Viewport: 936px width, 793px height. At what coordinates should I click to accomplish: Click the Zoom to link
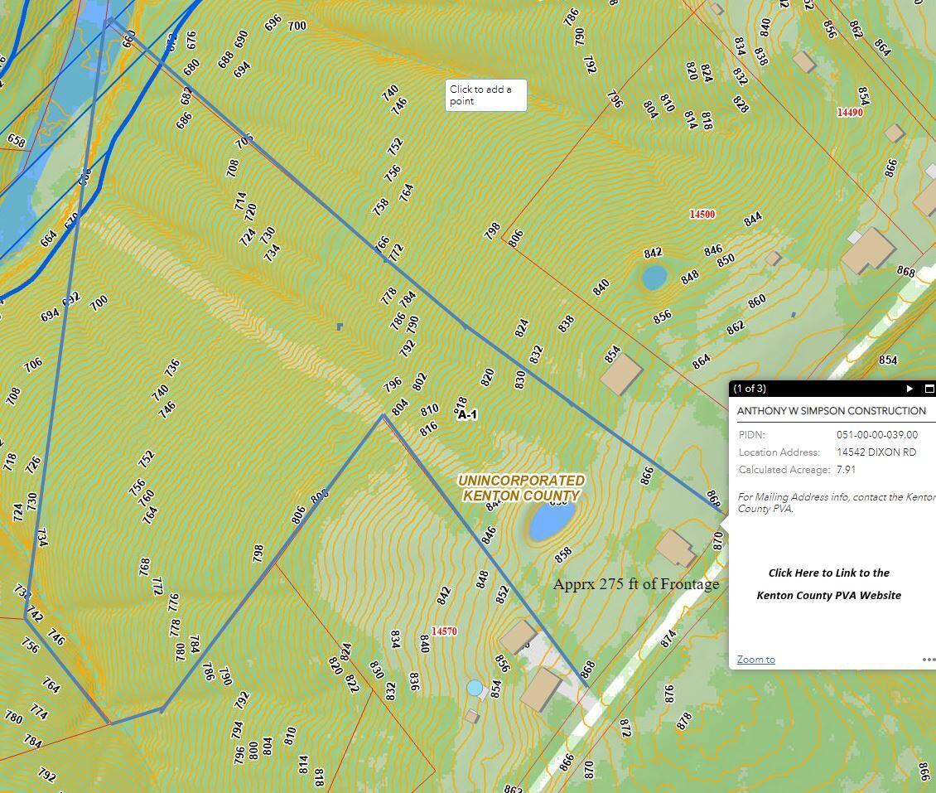[755, 660]
